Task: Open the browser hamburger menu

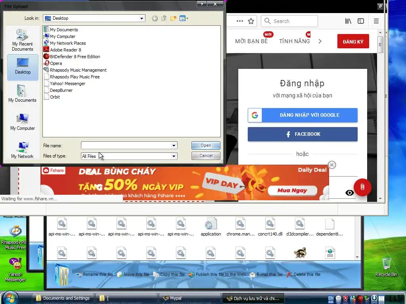Action: 376,21
